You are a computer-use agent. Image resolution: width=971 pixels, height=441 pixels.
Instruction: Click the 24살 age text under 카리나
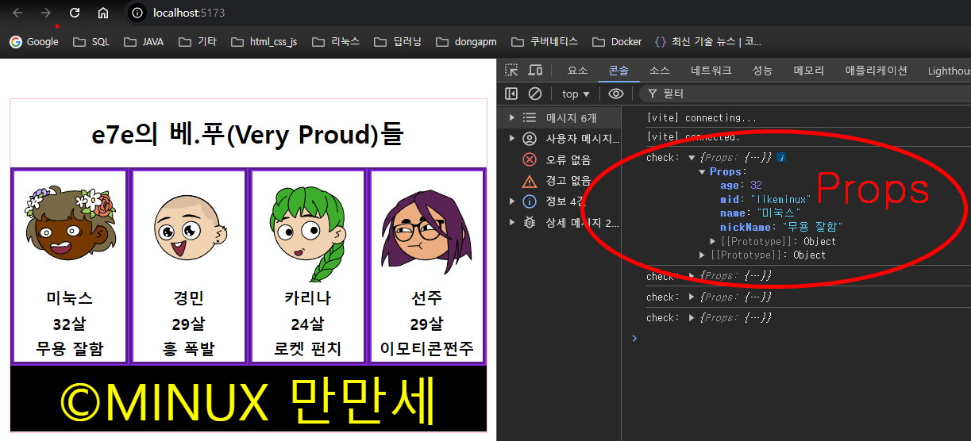(x=308, y=324)
